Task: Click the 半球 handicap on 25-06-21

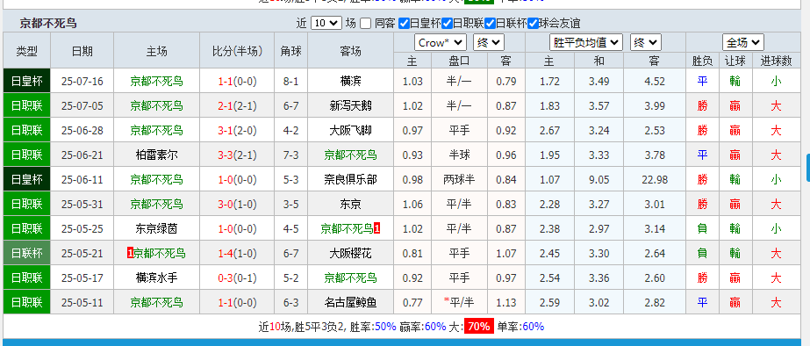Action: click(459, 155)
